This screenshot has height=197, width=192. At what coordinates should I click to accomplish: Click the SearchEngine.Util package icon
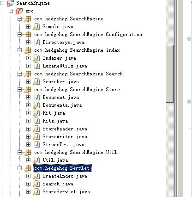pyautogui.click(x=28, y=153)
